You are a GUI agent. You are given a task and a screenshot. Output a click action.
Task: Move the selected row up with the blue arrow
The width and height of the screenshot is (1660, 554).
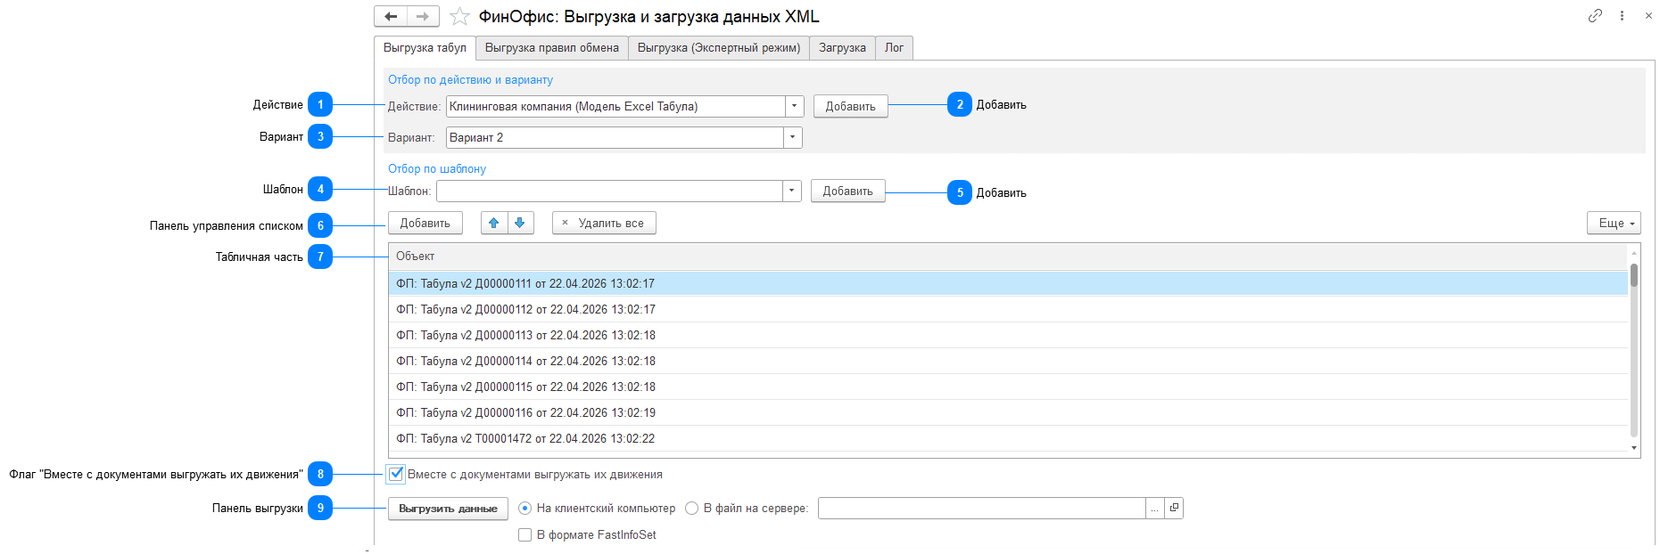[x=494, y=223]
